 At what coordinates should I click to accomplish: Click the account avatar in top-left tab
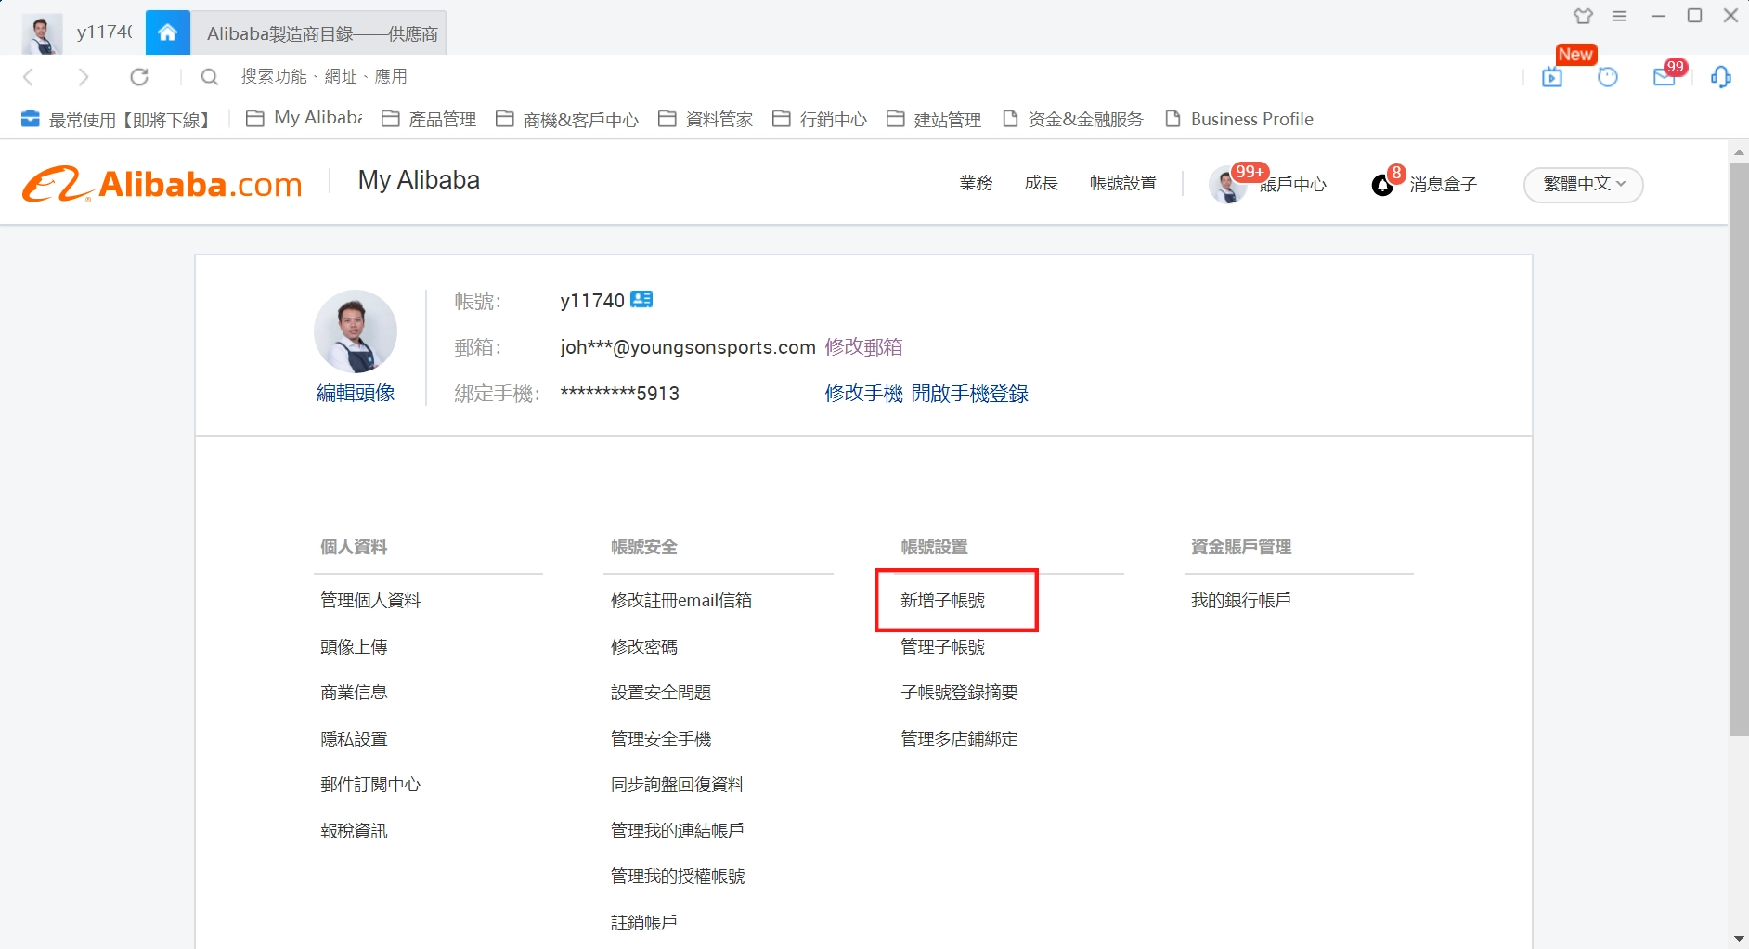click(42, 33)
